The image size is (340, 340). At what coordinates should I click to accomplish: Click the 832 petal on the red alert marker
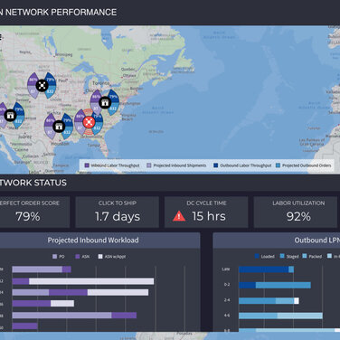[x=97, y=128]
